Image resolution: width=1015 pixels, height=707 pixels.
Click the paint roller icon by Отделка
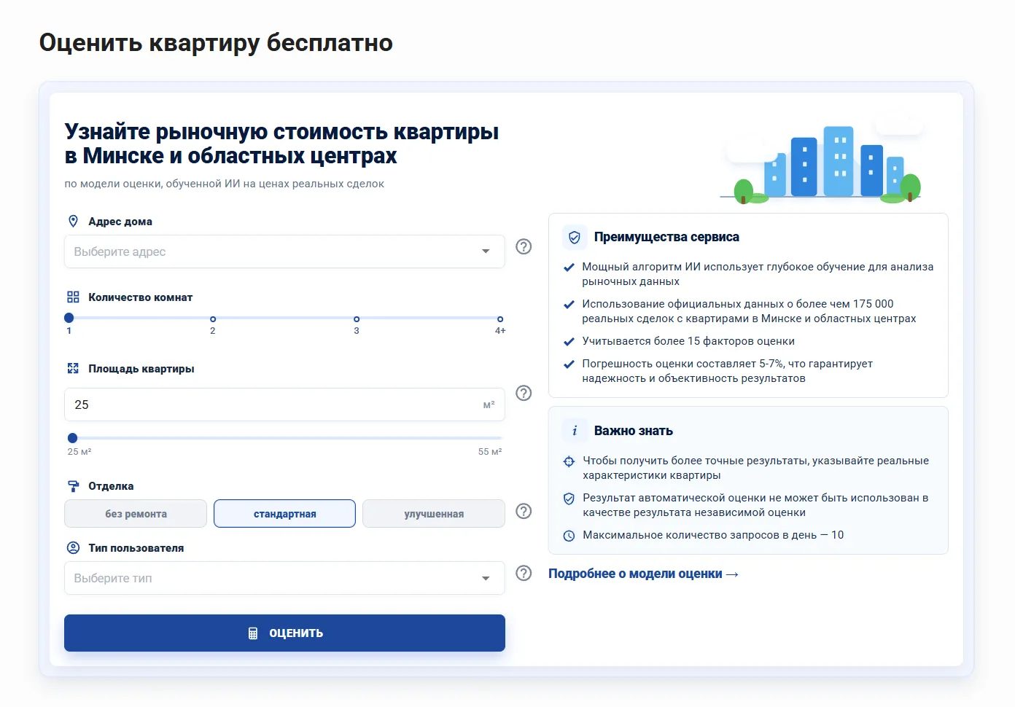click(x=73, y=486)
